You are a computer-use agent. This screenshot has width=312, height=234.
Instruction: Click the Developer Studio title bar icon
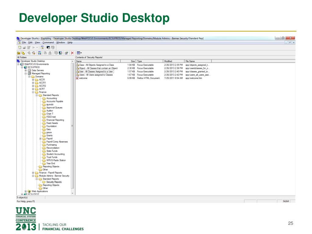[18, 38]
